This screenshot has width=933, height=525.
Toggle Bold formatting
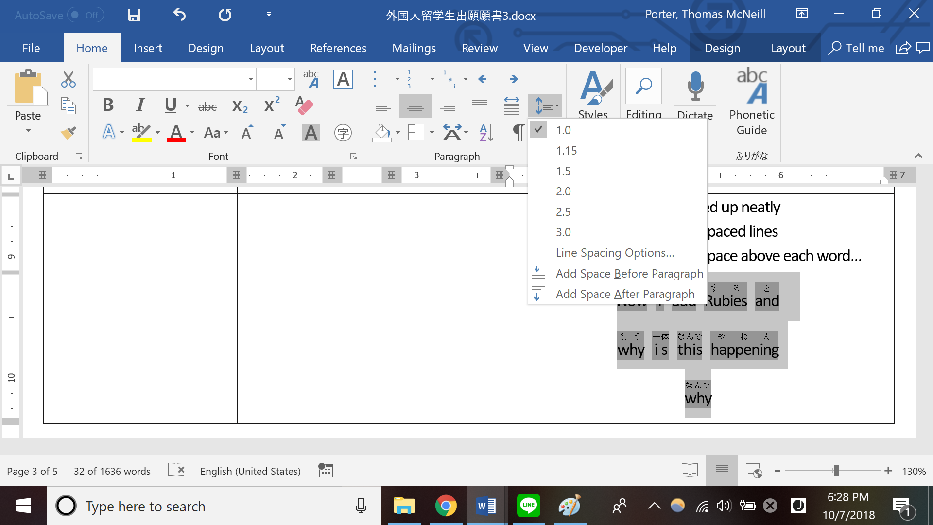[x=108, y=105]
